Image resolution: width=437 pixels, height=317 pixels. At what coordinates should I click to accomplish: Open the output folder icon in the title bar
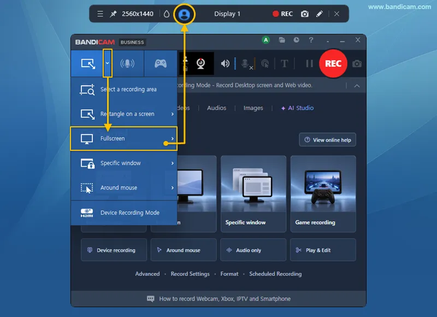[x=282, y=40]
